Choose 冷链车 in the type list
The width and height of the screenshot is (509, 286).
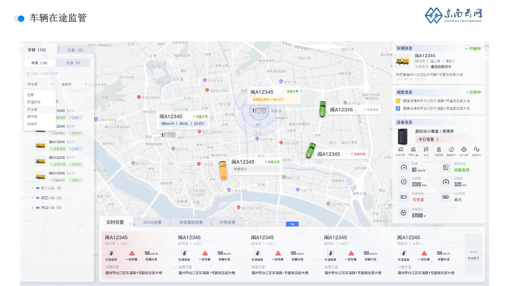(40, 124)
